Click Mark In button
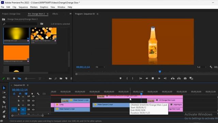Screen dimensions: 218x123 tap(127, 78)
